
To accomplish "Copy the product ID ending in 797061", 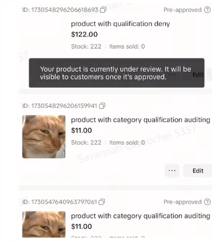I will pos(102,202).
